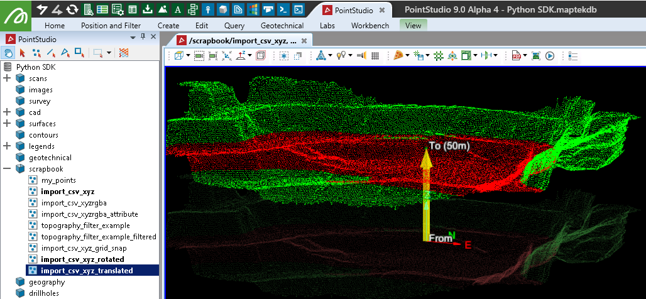This screenshot has height=299, width=646.
Task: Click the 3D box view icon in view toolbar
Action: pyautogui.click(x=179, y=56)
